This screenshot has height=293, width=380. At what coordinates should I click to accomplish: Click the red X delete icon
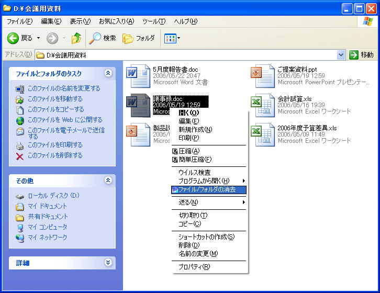pos(20,156)
